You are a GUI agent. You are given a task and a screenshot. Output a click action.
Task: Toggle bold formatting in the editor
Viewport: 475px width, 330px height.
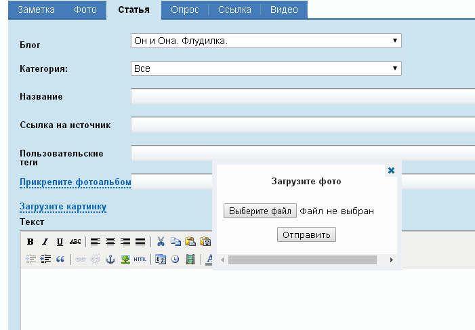pos(30,241)
